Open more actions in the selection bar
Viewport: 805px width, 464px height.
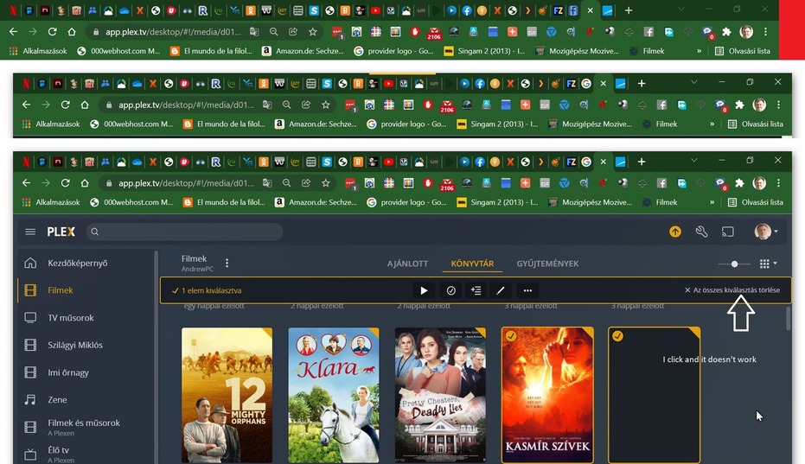click(x=527, y=290)
